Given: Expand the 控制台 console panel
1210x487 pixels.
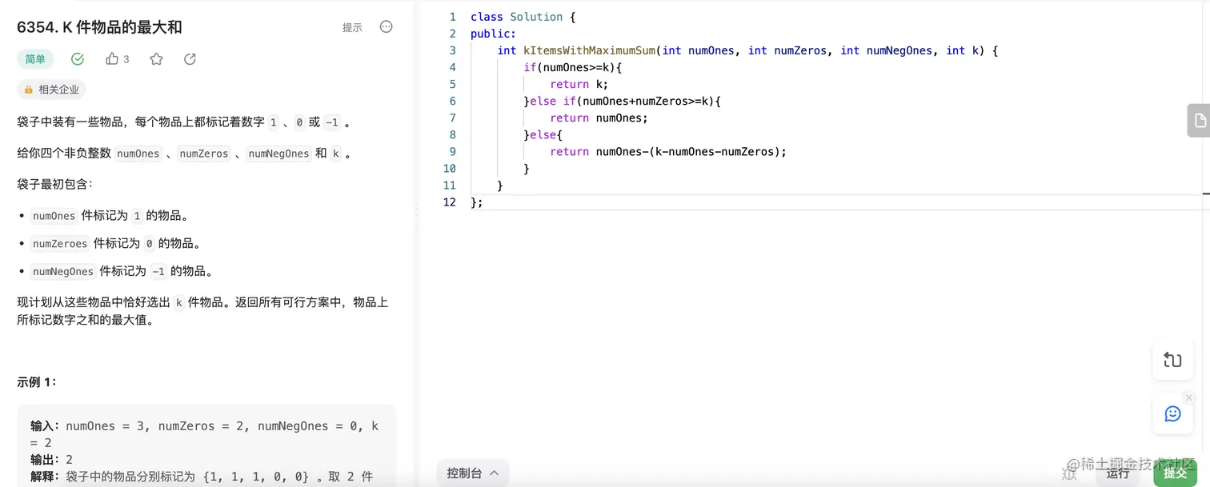Looking at the screenshot, I should (472, 473).
